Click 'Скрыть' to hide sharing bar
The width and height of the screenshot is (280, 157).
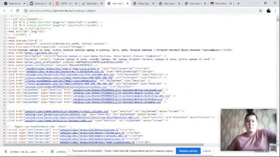[207, 151]
